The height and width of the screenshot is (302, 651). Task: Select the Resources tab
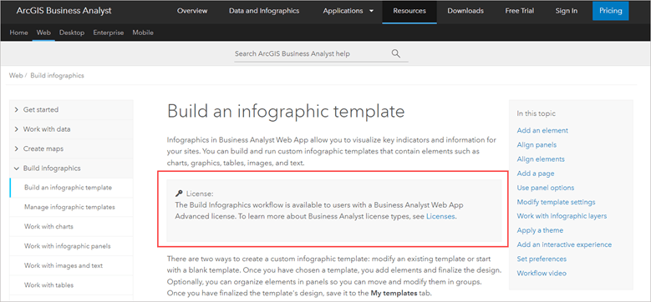(409, 11)
